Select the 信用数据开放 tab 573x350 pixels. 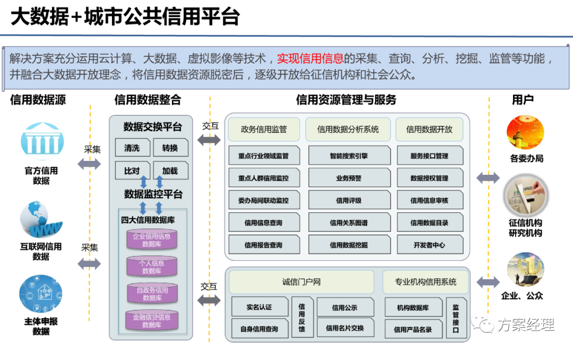click(429, 129)
